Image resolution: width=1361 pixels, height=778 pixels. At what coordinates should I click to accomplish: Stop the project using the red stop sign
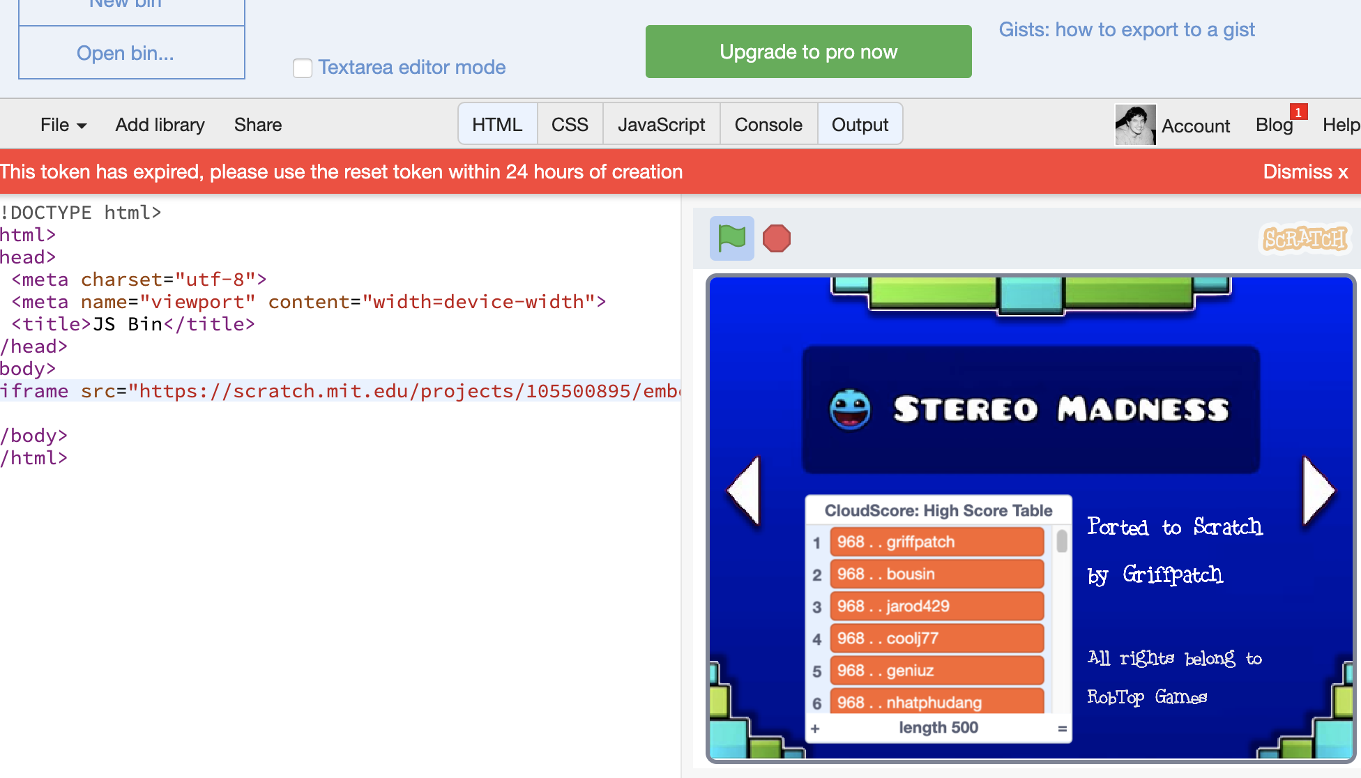(777, 238)
